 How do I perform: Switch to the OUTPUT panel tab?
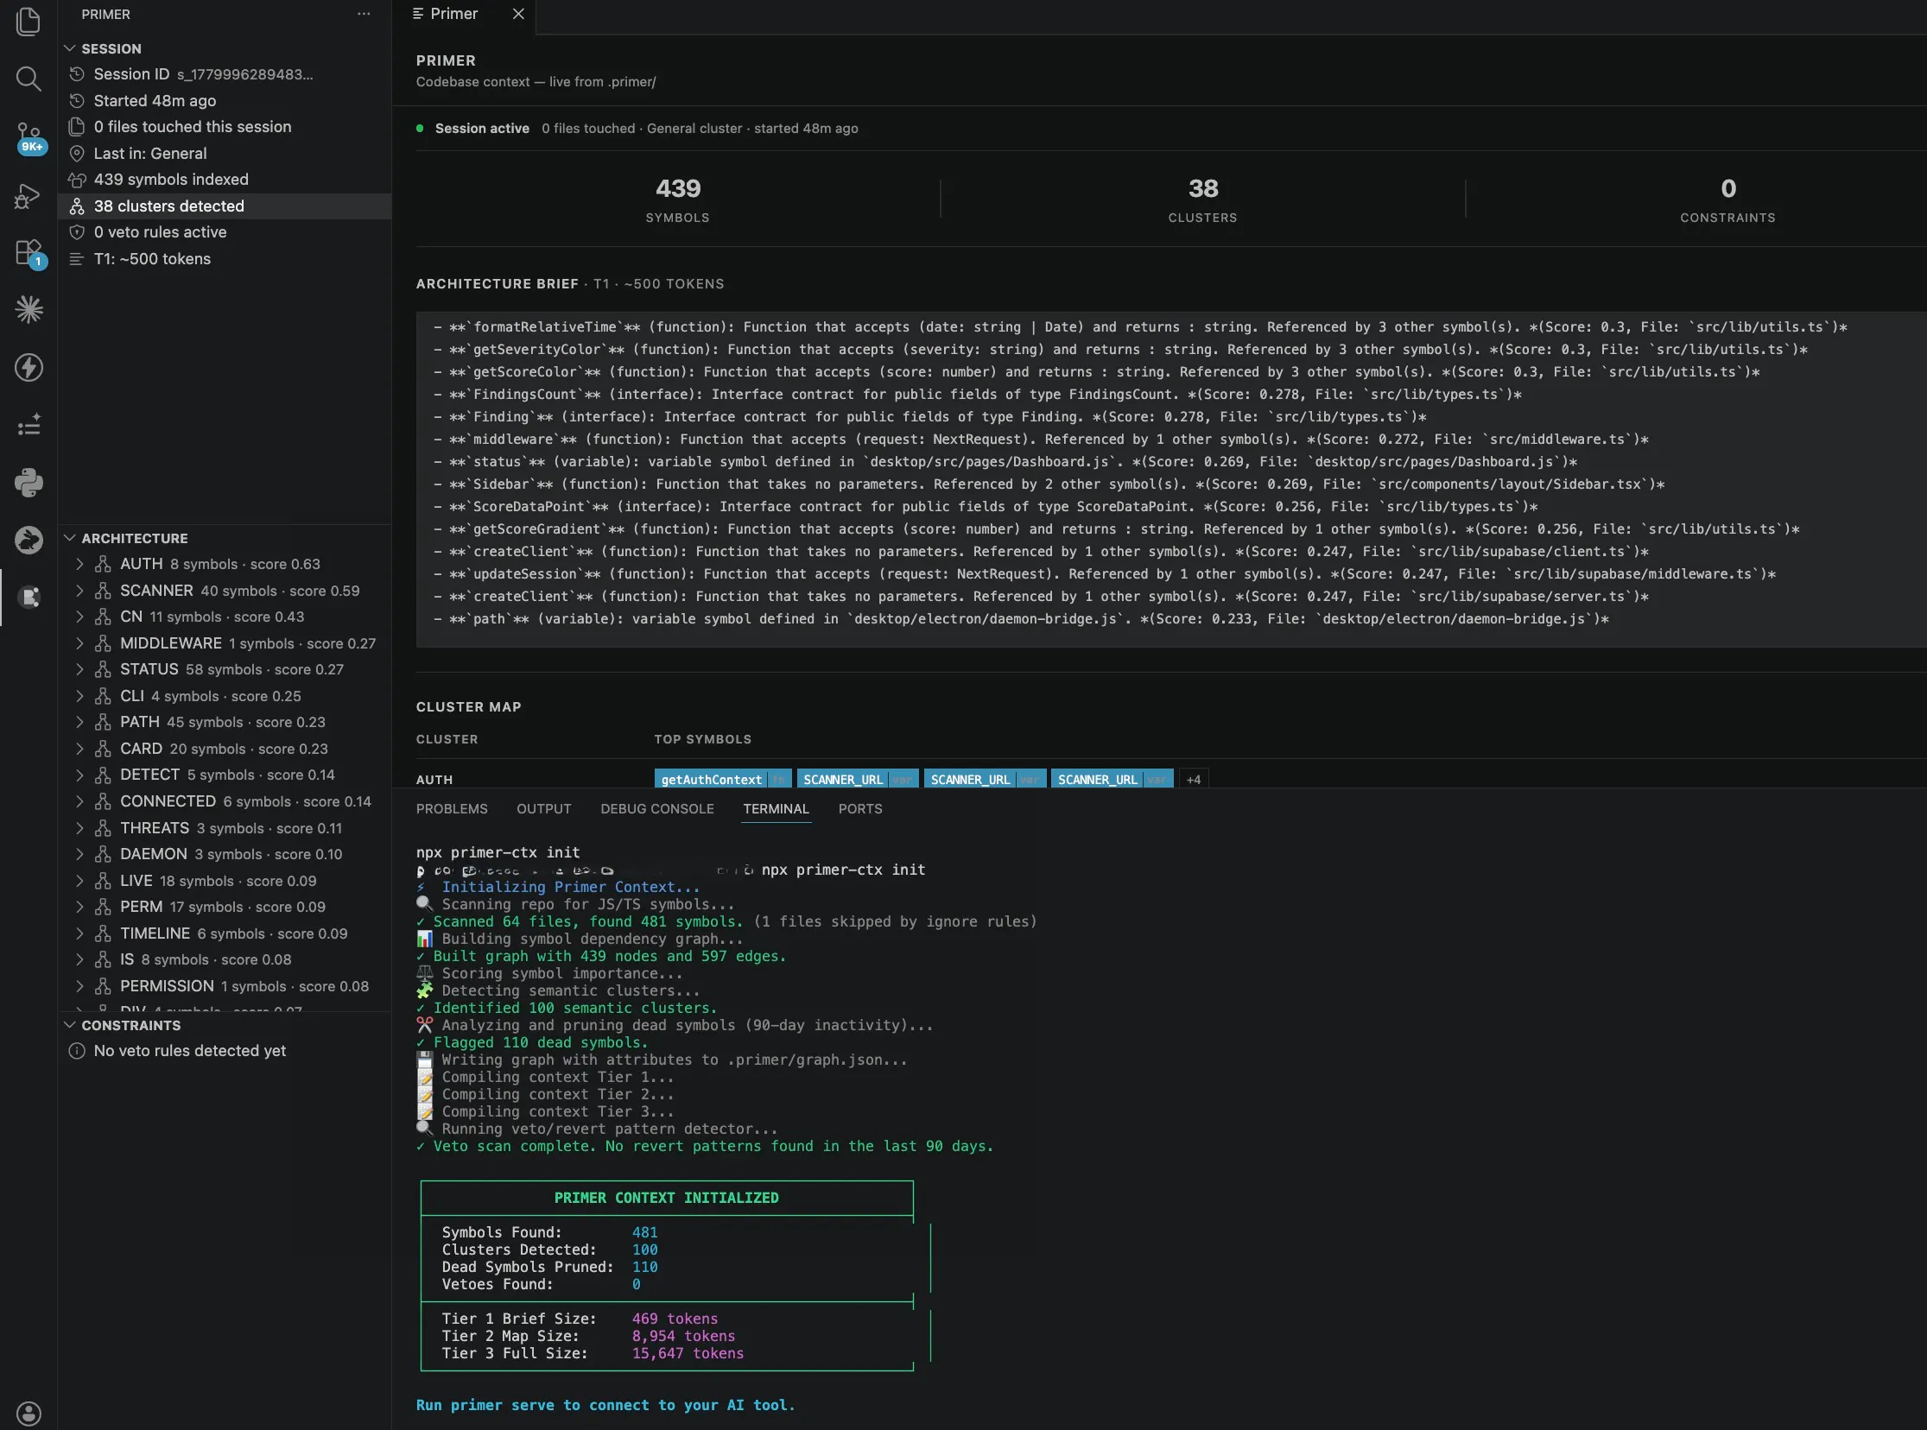pos(543,808)
